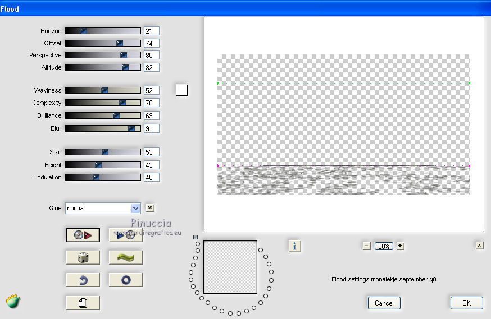The height and width of the screenshot is (319, 491).
Task: Open the Glue mode dropdown
Action: [x=103, y=208]
